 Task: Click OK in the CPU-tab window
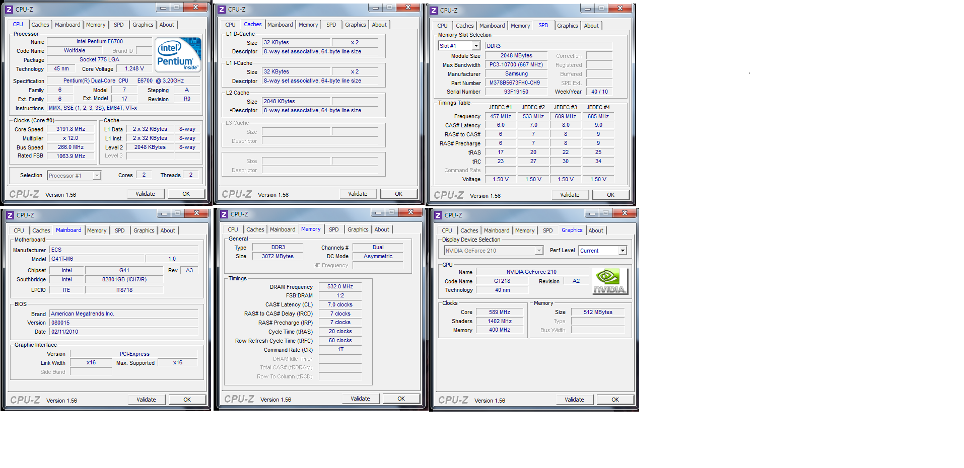186,194
